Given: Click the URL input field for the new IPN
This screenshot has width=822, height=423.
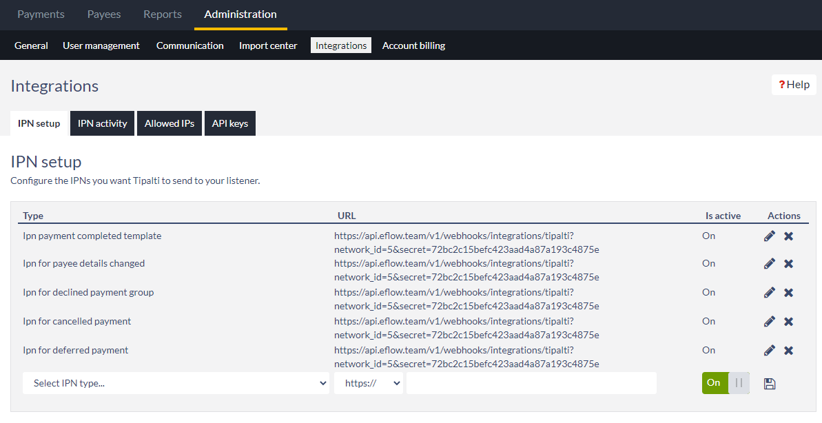Looking at the screenshot, I should [531, 382].
